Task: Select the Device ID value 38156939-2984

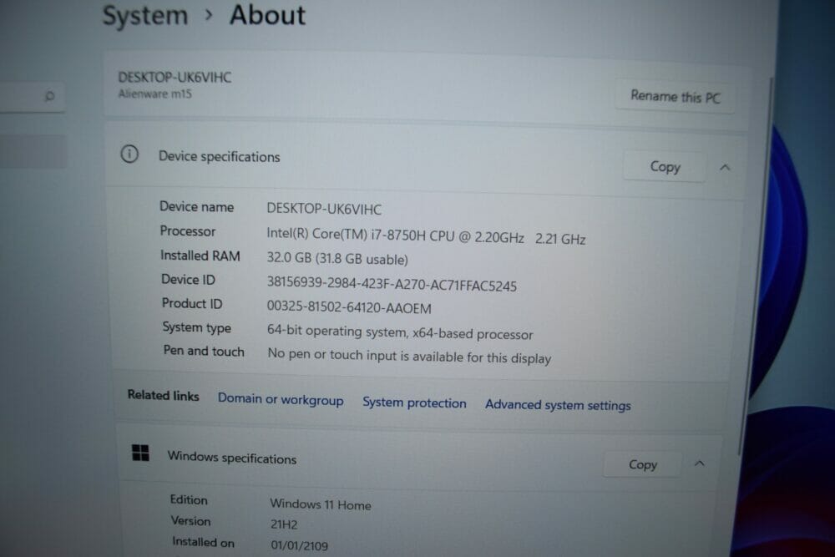Action: (392, 284)
